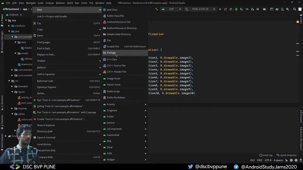Click Open in Terminal icon
Image resolution: width=303 pixels, height=170 pixels.
click(35, 137)
